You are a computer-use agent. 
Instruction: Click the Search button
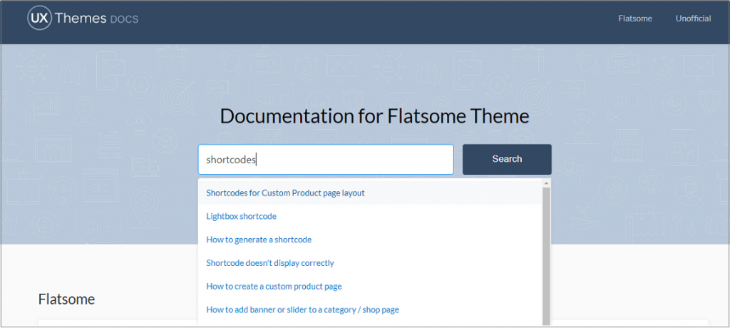click(507, 159)
